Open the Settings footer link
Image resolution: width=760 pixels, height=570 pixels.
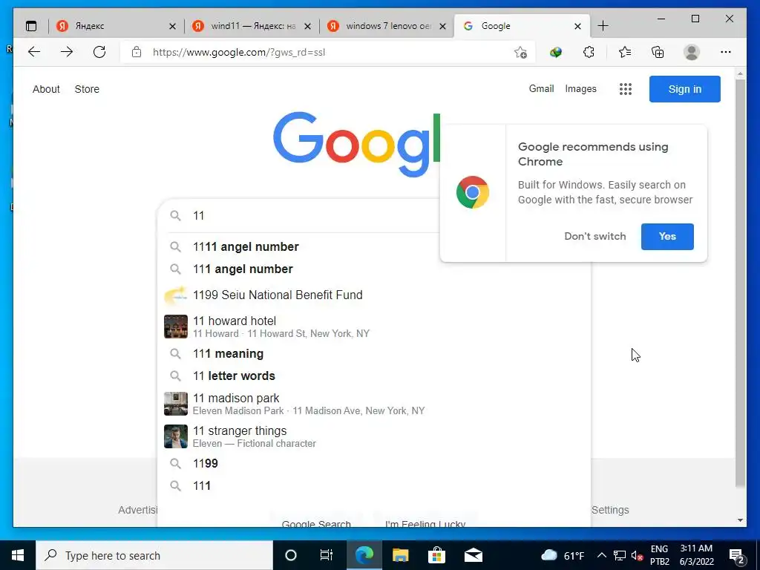tap(610, 510)
